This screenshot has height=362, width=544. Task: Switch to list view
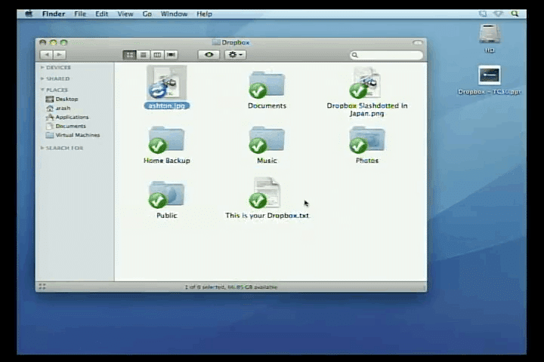pyautogui.click(x=144, y=55)
